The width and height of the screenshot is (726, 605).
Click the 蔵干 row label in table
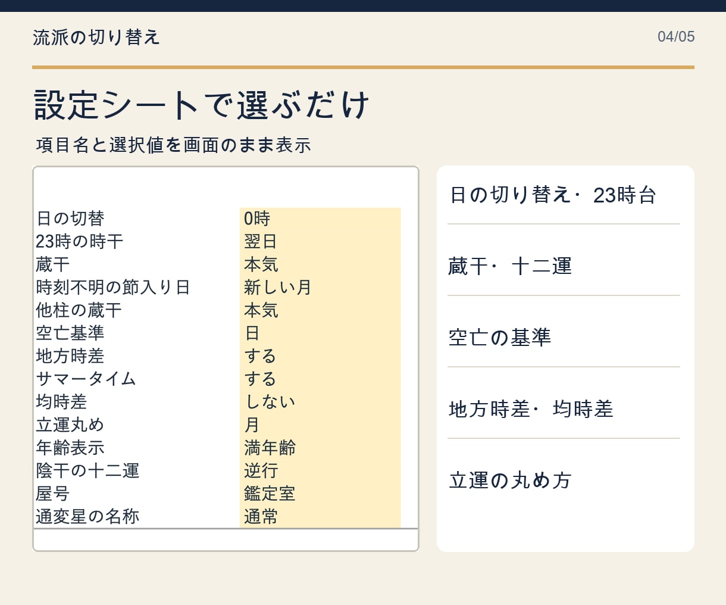tap(53, 264)
